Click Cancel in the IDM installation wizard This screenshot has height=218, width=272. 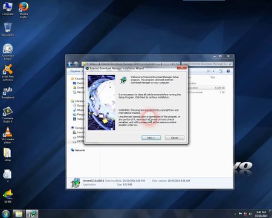(x=175, y=137)
